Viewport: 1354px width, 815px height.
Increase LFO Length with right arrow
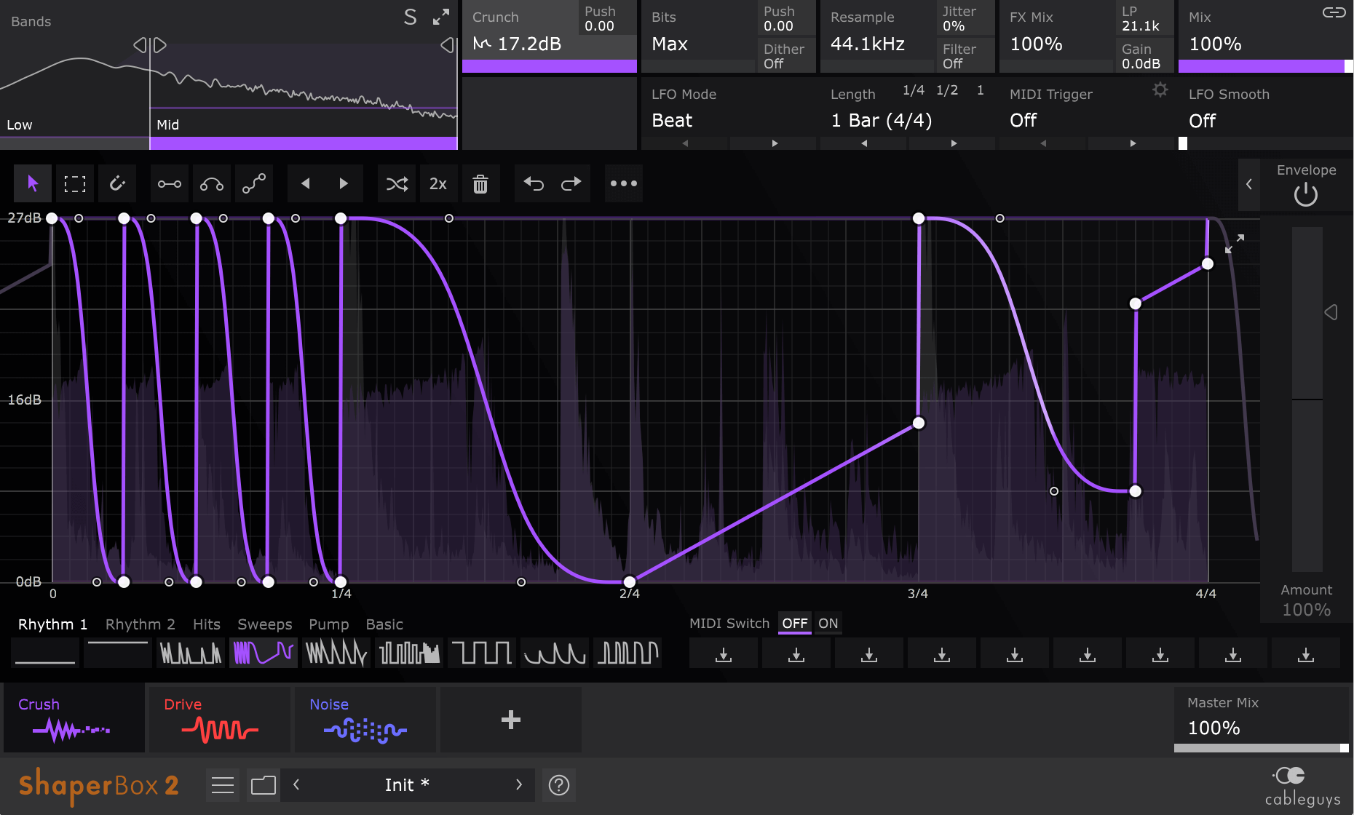(954, 143)
